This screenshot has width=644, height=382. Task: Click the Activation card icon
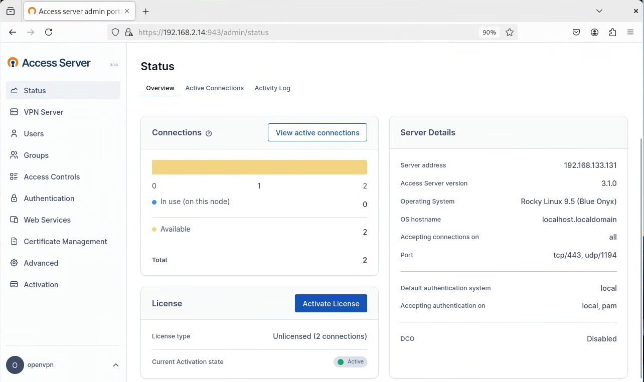point(14,285)
